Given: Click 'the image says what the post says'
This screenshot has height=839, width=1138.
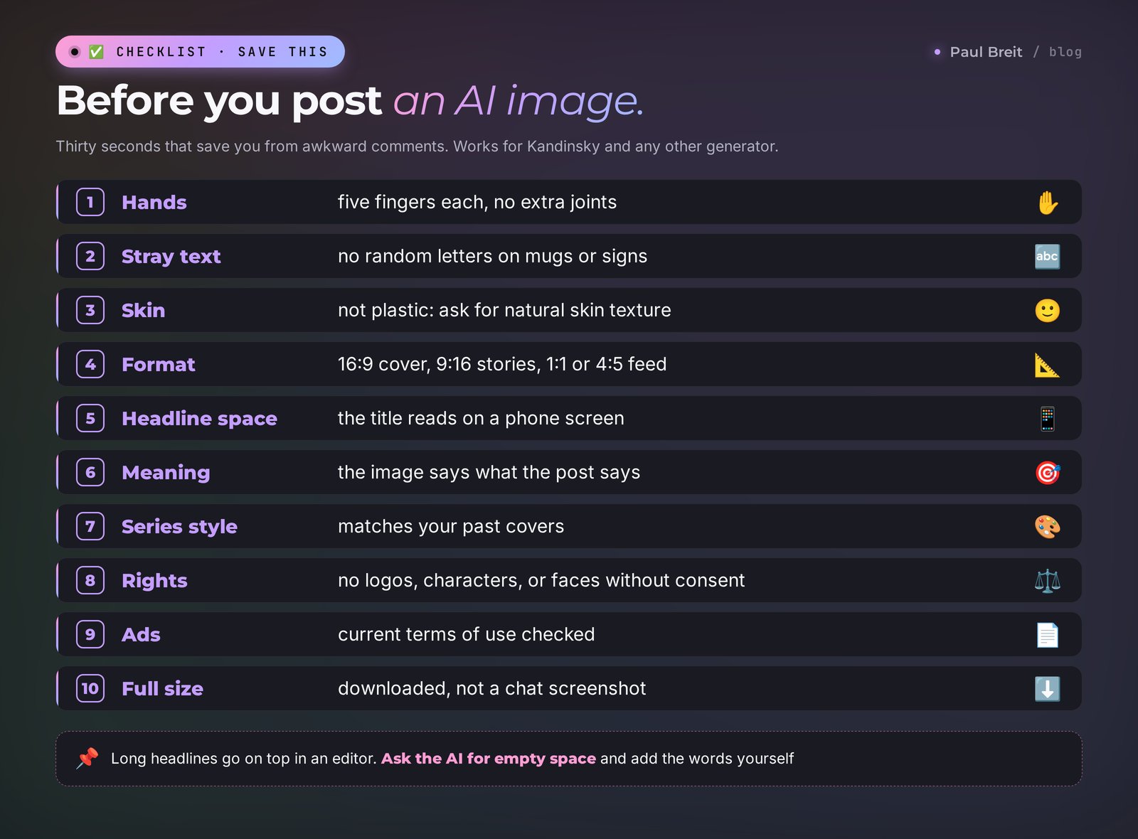Looking at the screenshot, I should coord(489,473).
